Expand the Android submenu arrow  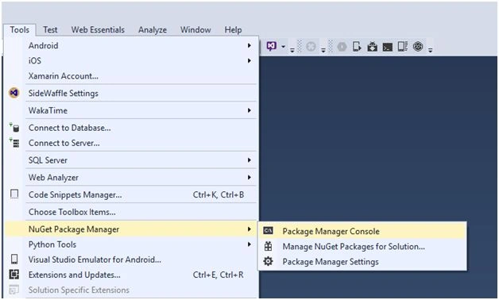coord(249,45)
